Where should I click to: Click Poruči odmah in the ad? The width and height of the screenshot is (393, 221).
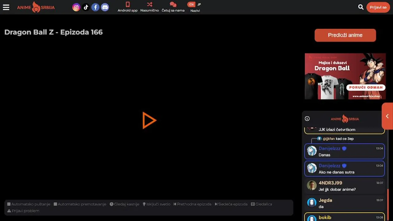(x=366, y=87)
